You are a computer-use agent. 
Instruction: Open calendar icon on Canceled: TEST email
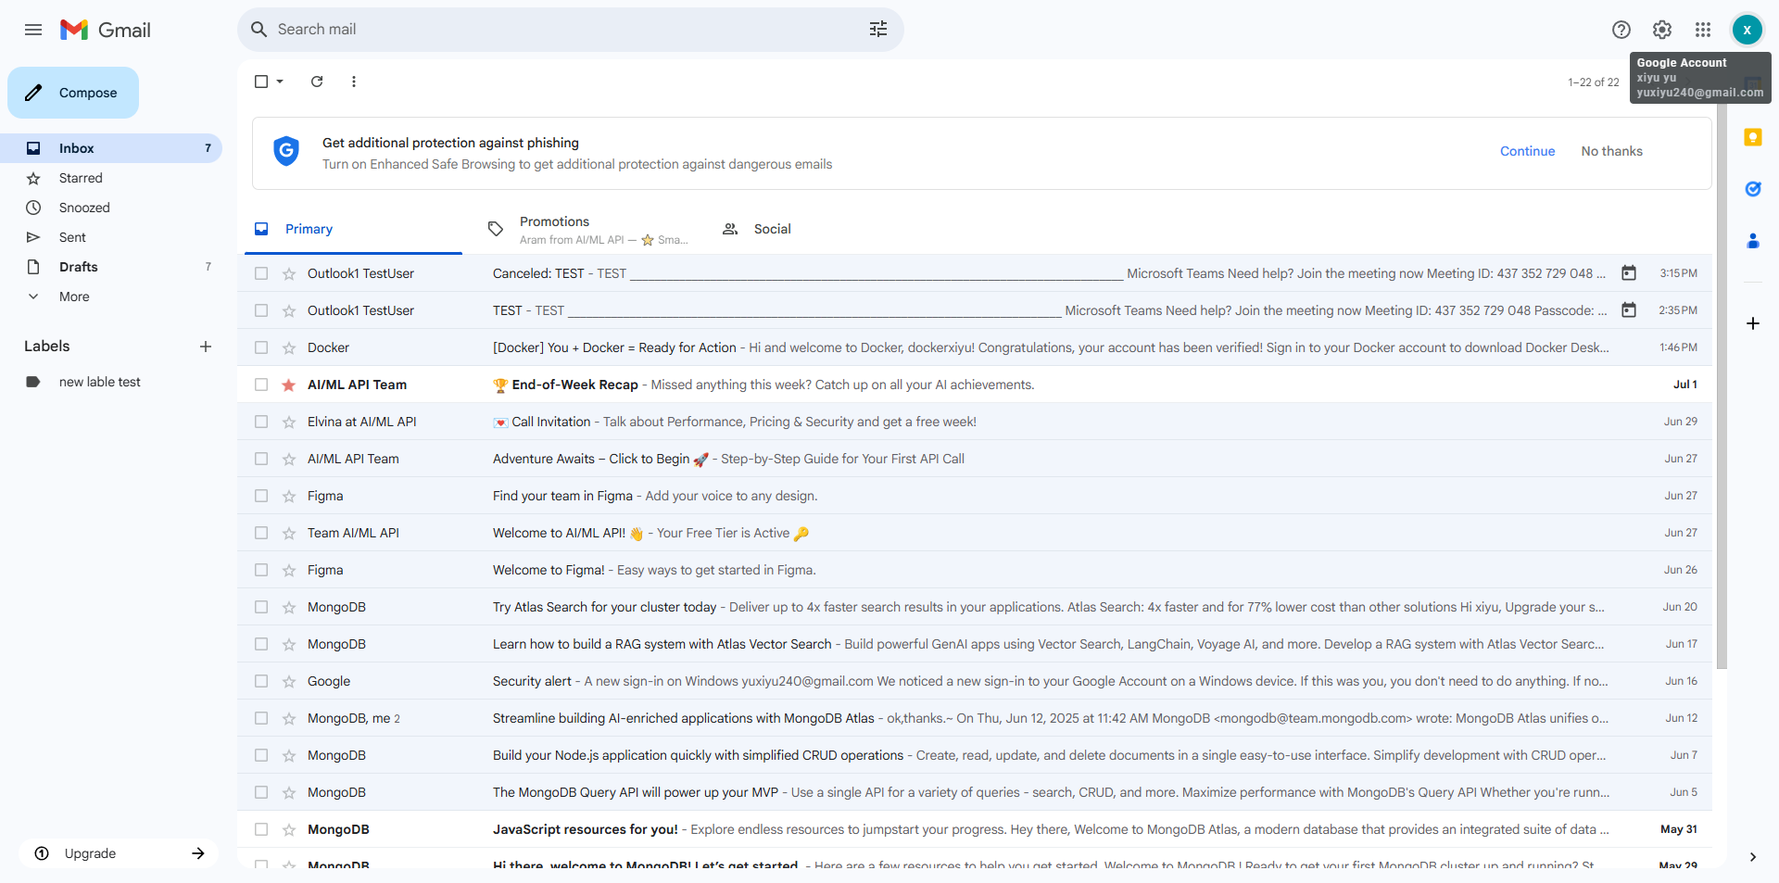pos(1629,273)
